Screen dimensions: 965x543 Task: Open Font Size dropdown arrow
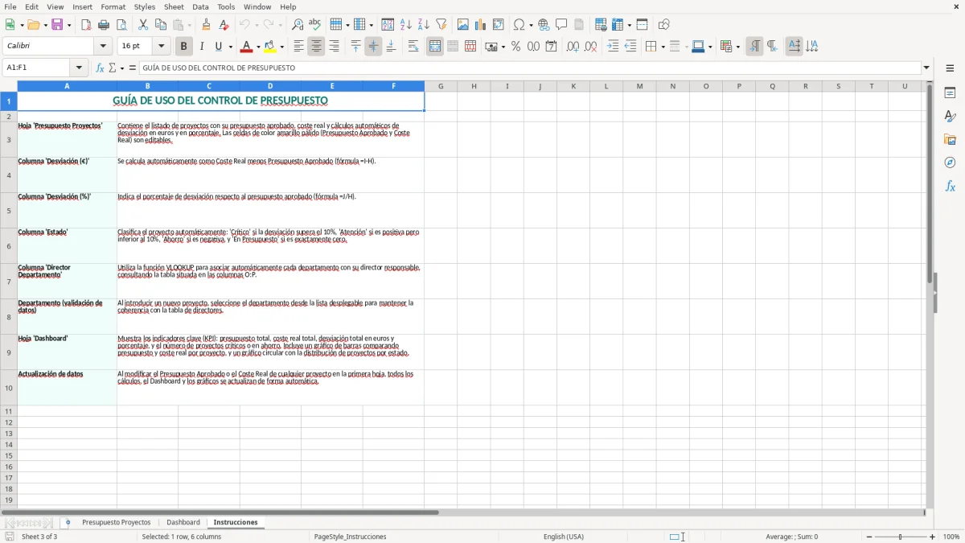(161, 47)
